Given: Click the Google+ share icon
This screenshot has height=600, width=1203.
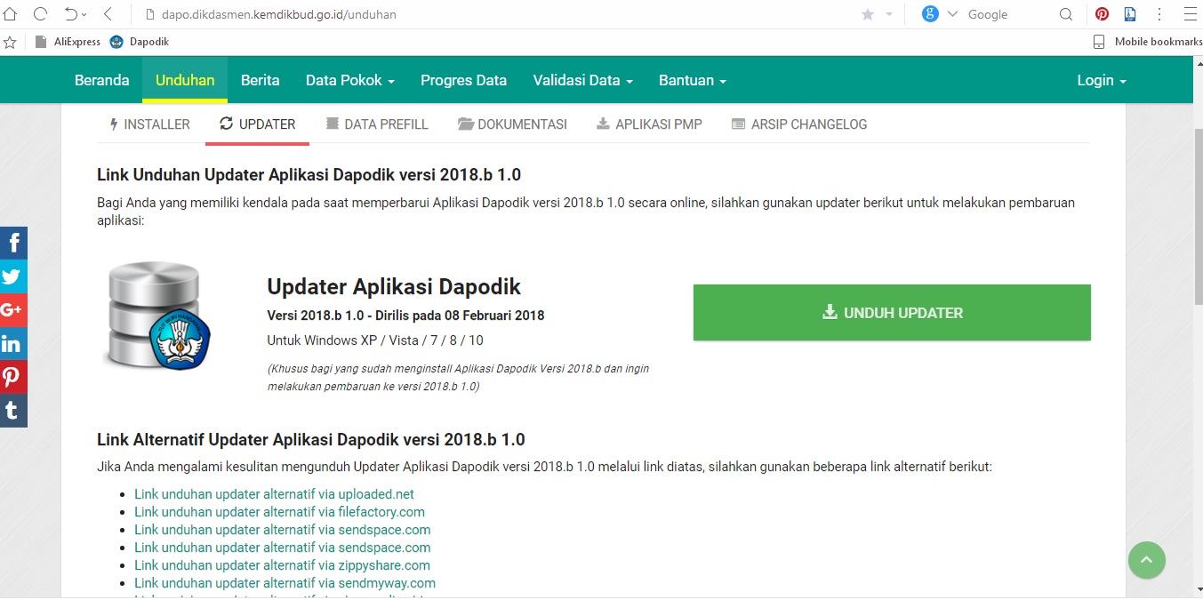Looking at the screenshot, I should 13,309.
